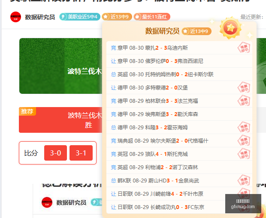266x218 pixels.
Task: Select the row 瑞典超 08-29 埃尔夫斯堡 2-0 代格福什
Action: [179, 141]
